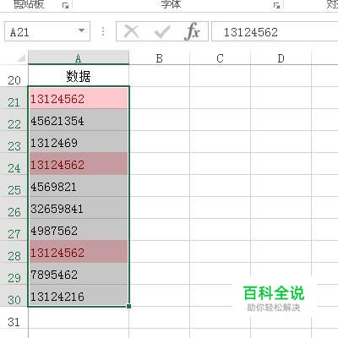Screen dimensions: 338x338
Task: Click cell containing 13124216
Action: point(79,296)
